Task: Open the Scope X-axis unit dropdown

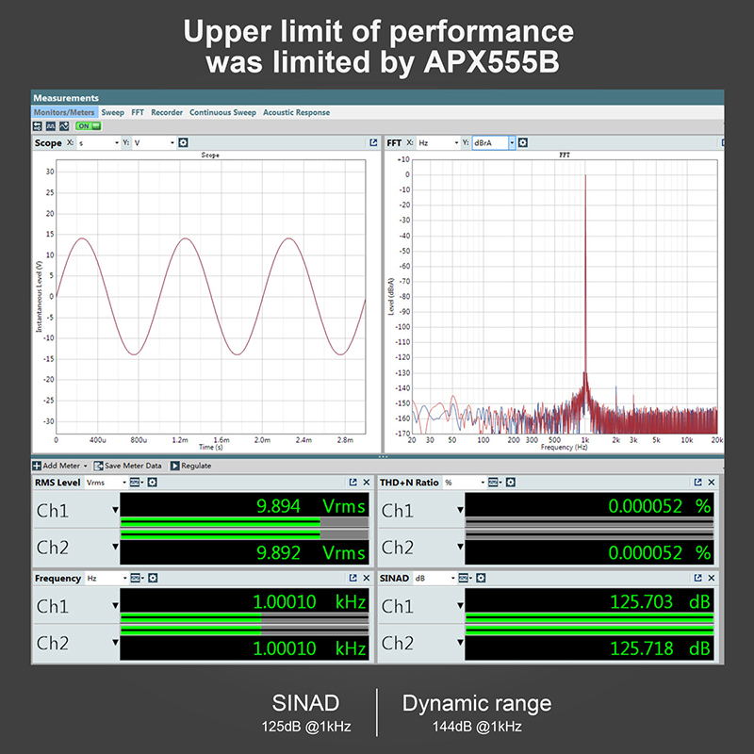Action: [x=116, y=143]
